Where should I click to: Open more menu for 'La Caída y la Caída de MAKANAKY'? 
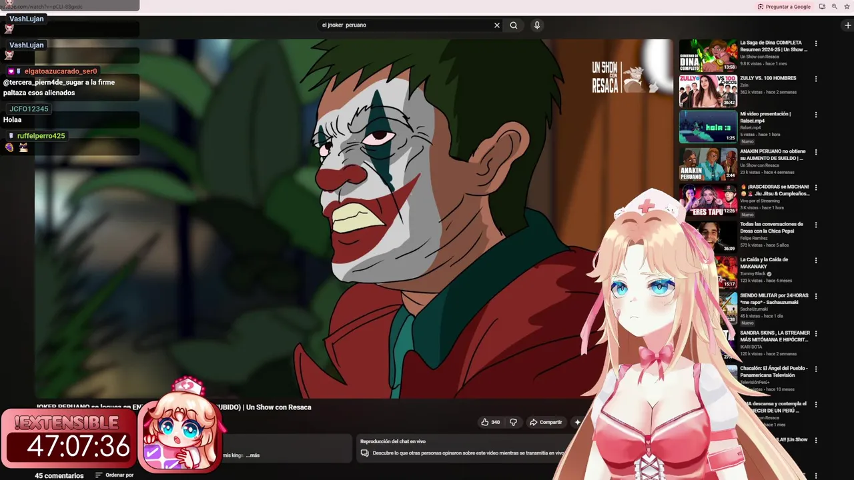pyautogui.click(x=815, y=261)
